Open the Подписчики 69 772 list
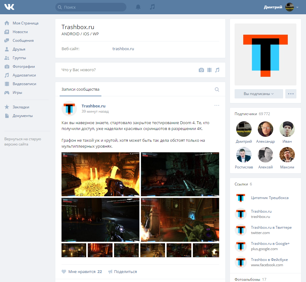306x282 pixels. click(252, 114)
